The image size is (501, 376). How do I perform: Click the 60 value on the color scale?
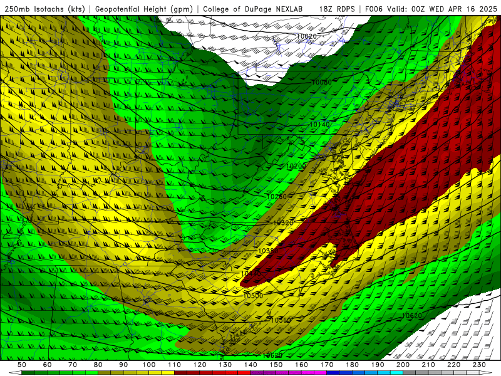pyautogui.click(x=48, y=365)
